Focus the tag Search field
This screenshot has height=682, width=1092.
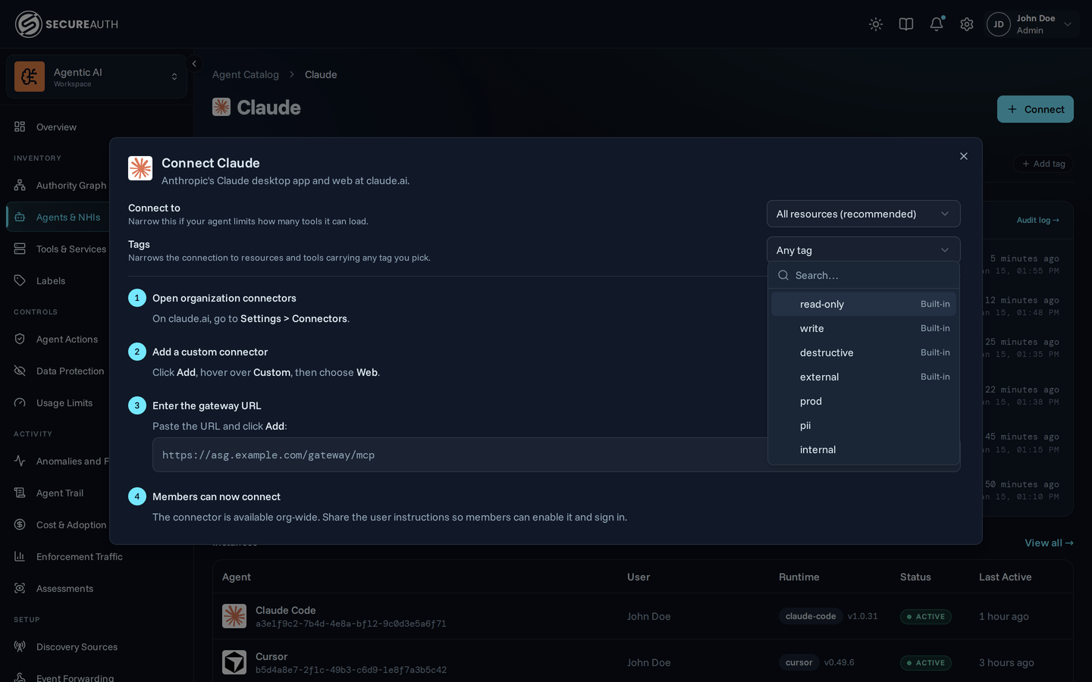point(863,275)
